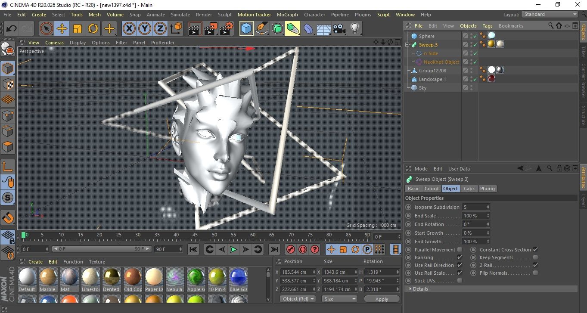
Task: Add a Light object
Action: pyautogui.click(x=355, y=29)
